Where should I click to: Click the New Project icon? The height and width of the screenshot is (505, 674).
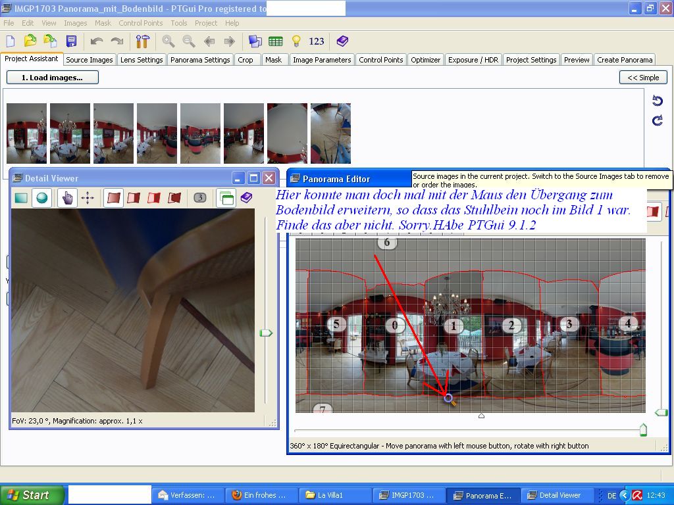click(11, 41)
